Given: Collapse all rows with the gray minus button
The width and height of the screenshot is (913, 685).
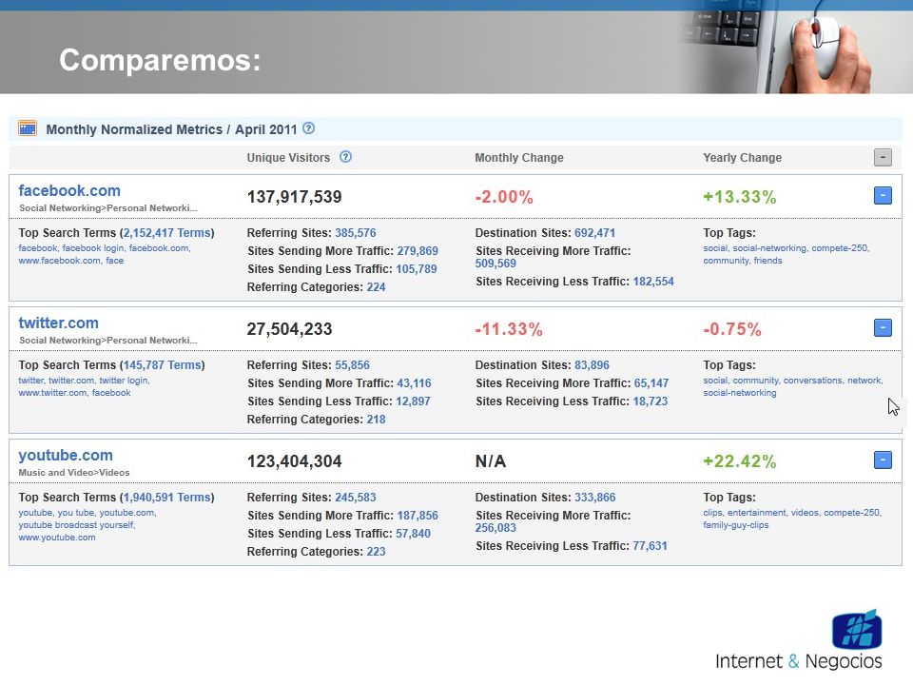Looking at the screenshot, I should pyautogui.click(x=883, y=157).
